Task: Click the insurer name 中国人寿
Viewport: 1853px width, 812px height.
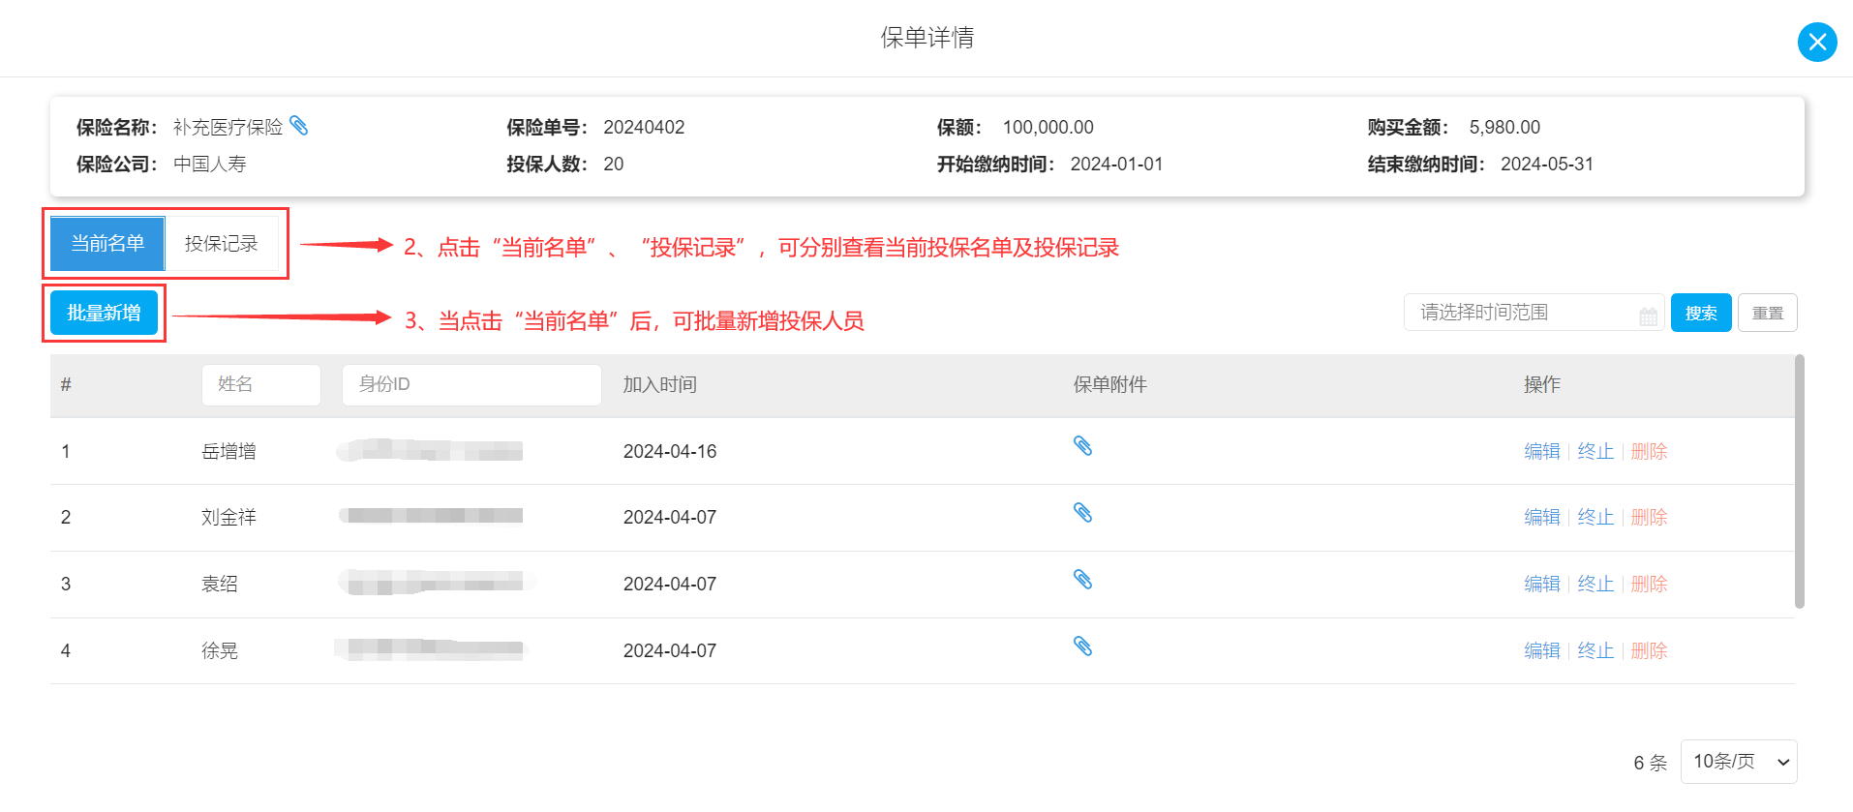Action: click(x=210, y=164)
